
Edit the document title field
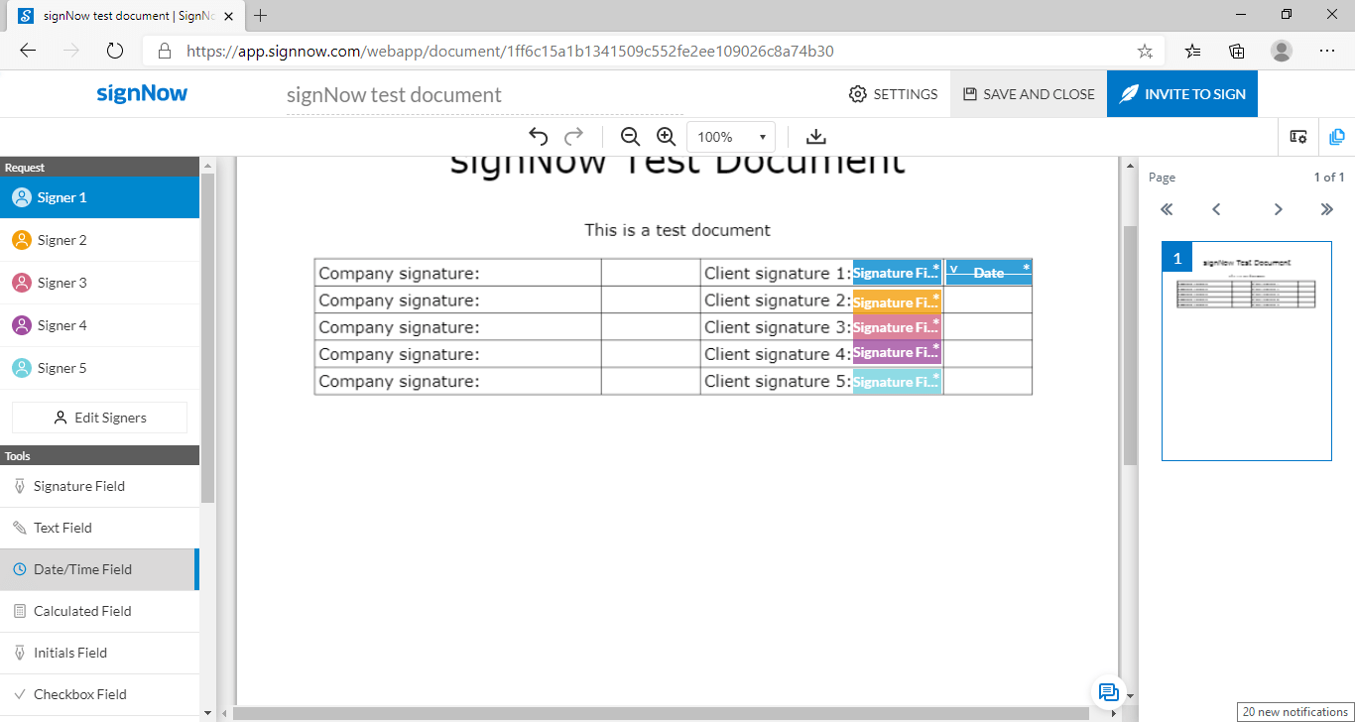coord(484,95)
